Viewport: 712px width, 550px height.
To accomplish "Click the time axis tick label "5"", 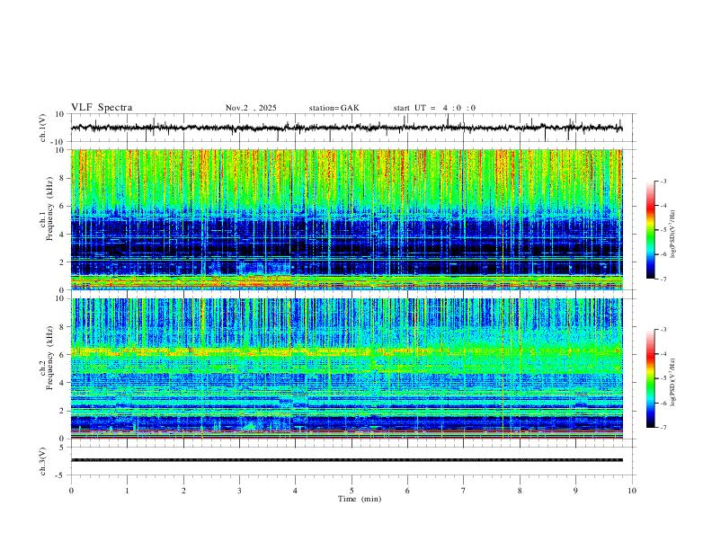I will (x=352, y=491).
